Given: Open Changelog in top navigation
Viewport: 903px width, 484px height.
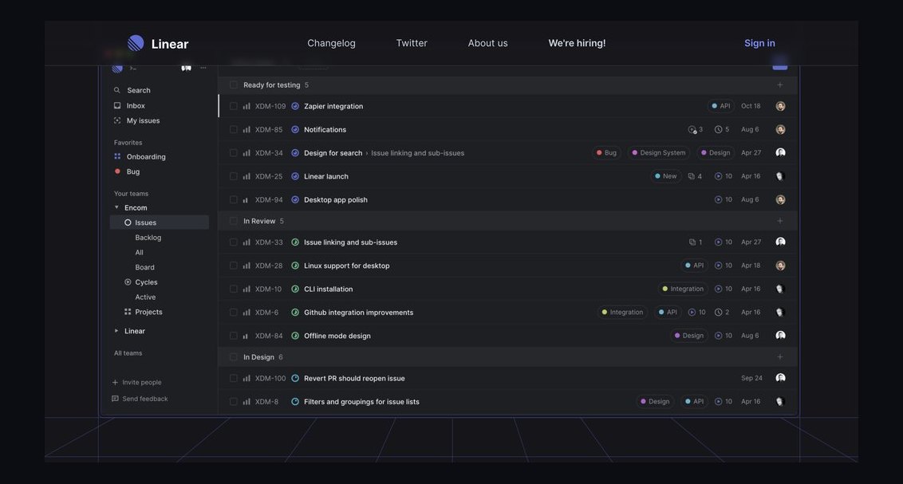Looking at the screenshot, I should click(331, 43).
